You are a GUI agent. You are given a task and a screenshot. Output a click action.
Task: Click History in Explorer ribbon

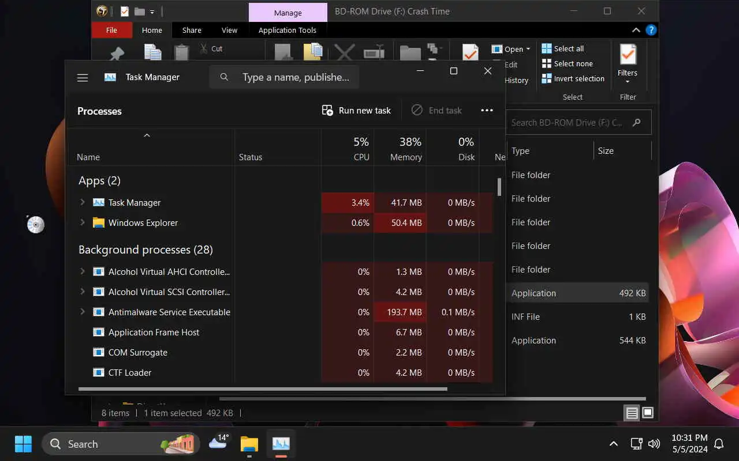(516, 80)
